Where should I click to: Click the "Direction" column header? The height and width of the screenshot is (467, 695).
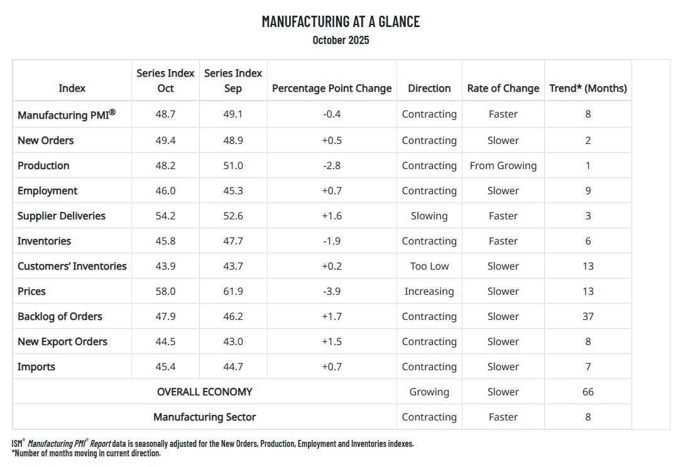[x=429, y=89]
